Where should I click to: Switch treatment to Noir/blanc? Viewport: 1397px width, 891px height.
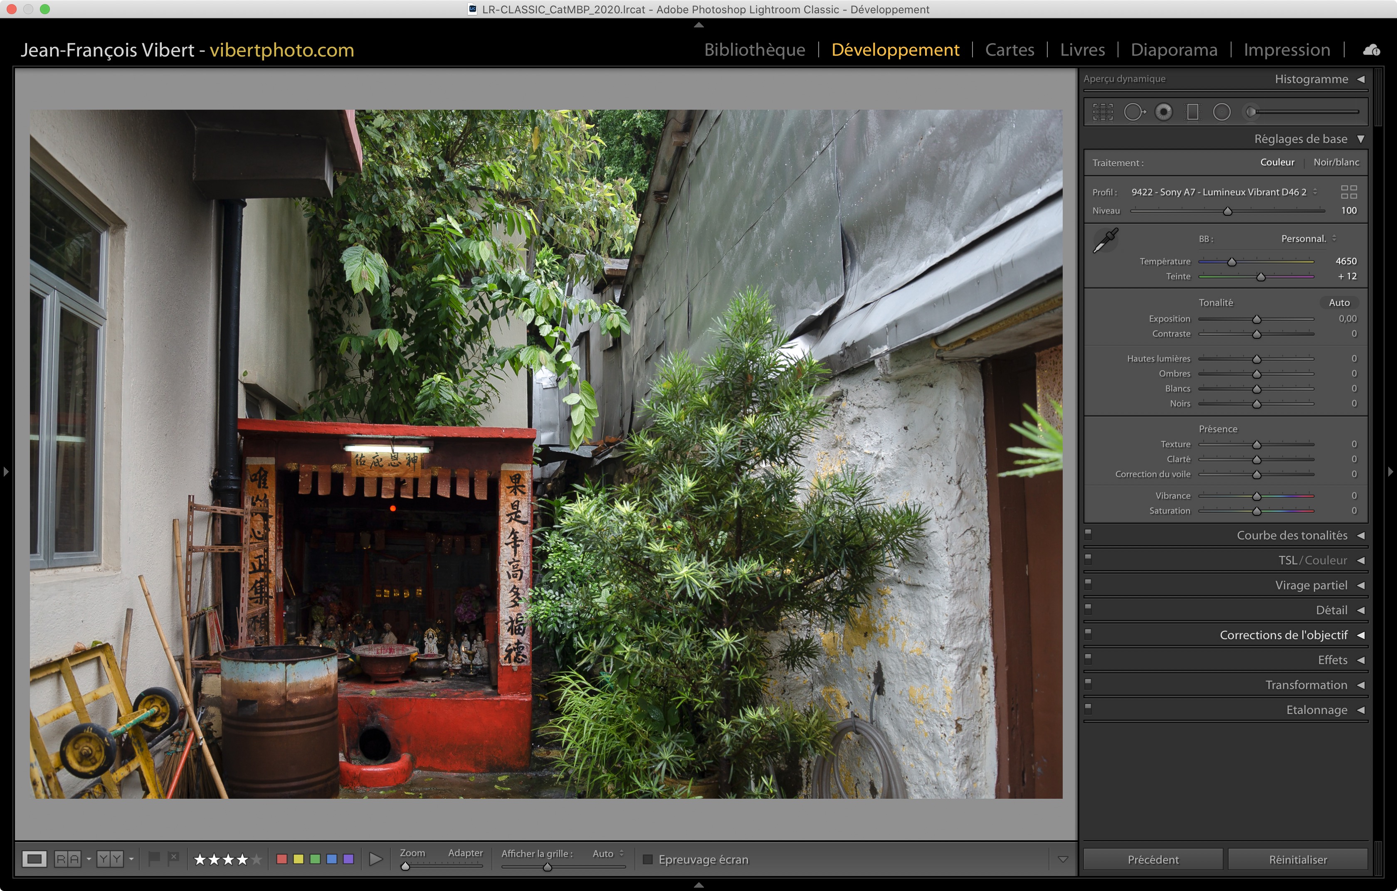point(1335,162)
